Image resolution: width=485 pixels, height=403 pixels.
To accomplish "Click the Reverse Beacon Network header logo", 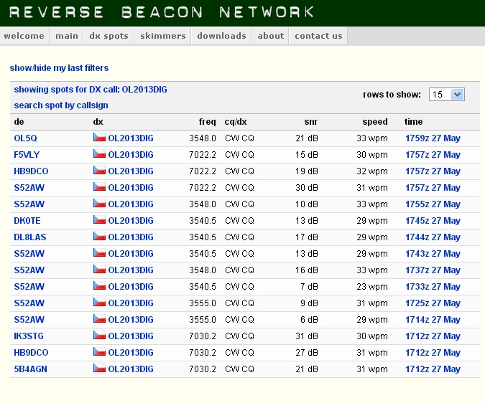I will (x=162, y=12).
